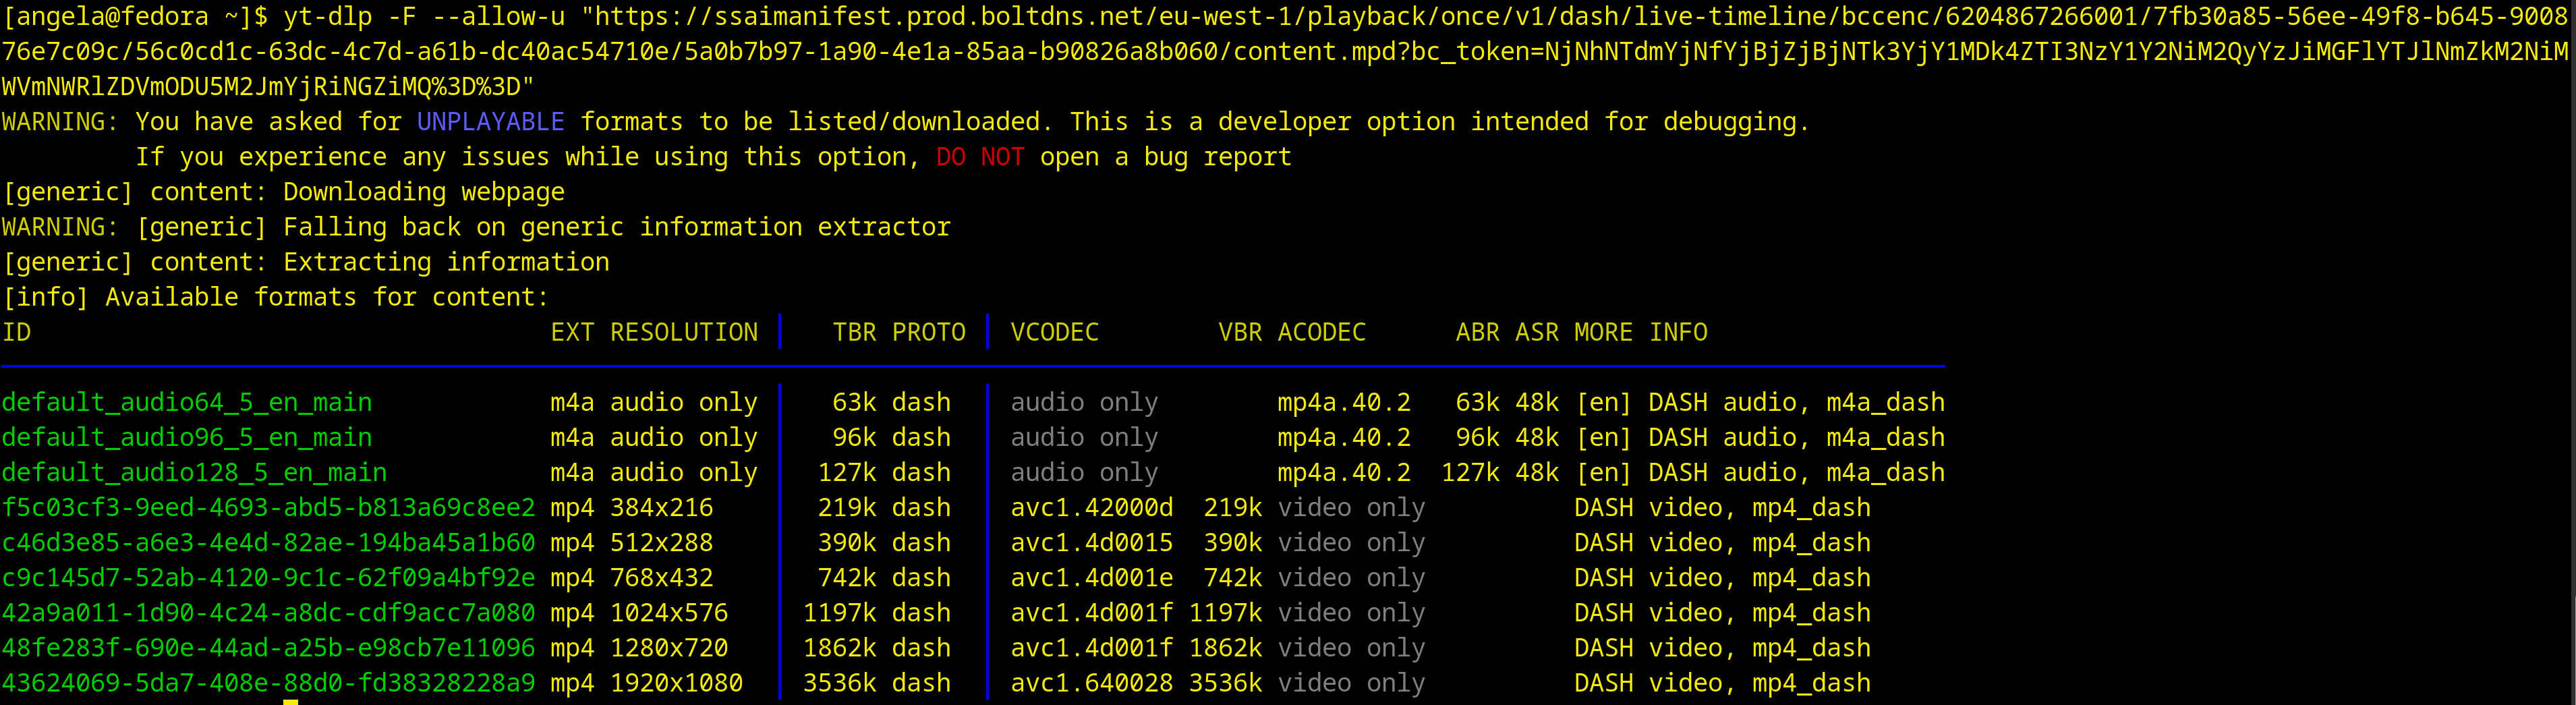Click the MORE INFO column header
Screen dimensions: 2576x705
point(1640,332)
